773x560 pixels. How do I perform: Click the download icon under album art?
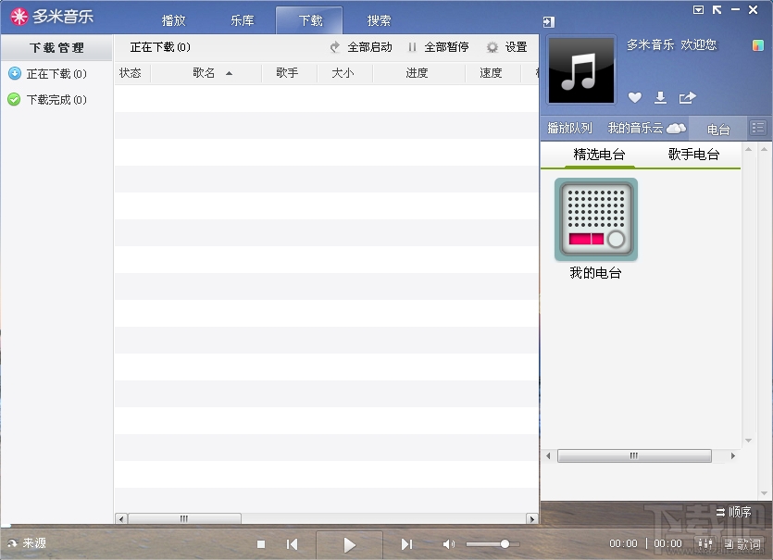click(x=661, y=97)
